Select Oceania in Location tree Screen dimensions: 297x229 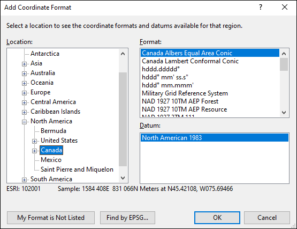42,83
